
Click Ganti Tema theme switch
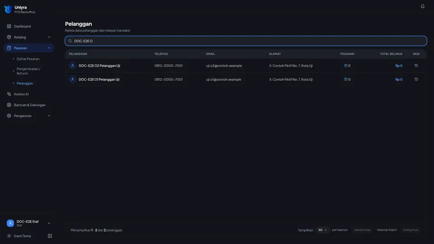tap(23, 236)
